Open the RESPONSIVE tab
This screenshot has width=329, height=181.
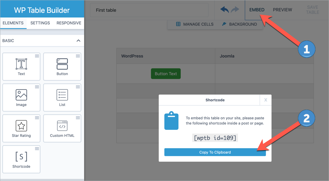coord(69,23)
